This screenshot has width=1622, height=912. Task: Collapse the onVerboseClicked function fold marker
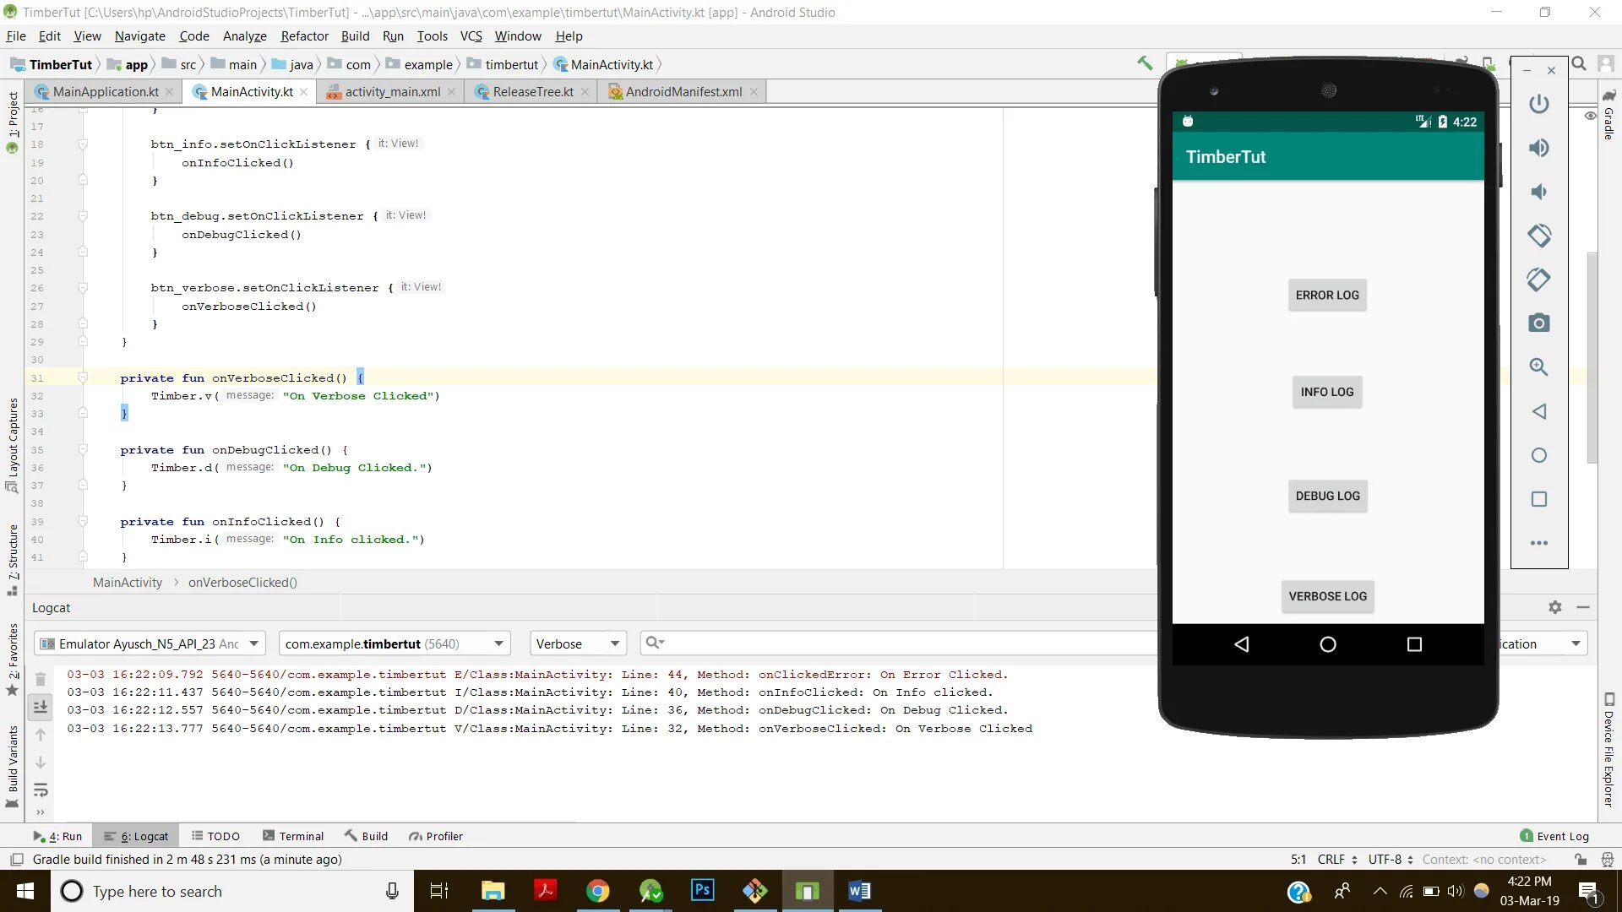(x=83, y=377)
